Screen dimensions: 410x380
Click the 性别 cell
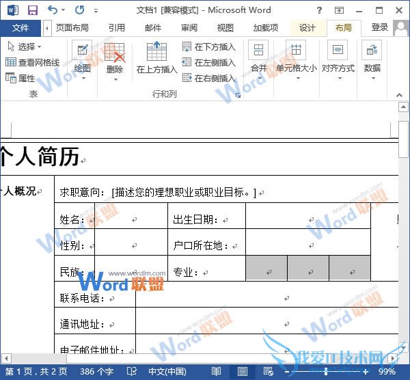(74, 243)
